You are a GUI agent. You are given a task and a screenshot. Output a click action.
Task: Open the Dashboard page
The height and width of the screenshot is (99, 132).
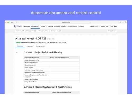tap(27, 26)
